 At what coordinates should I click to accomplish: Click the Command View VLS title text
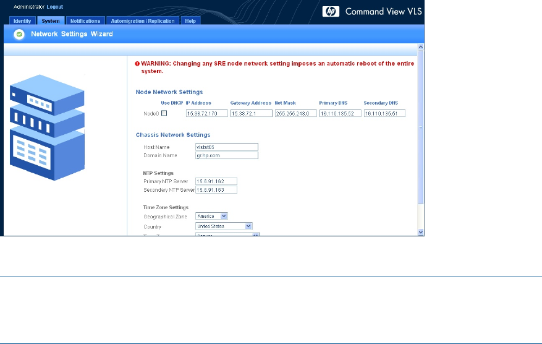[x=383, y=11]
